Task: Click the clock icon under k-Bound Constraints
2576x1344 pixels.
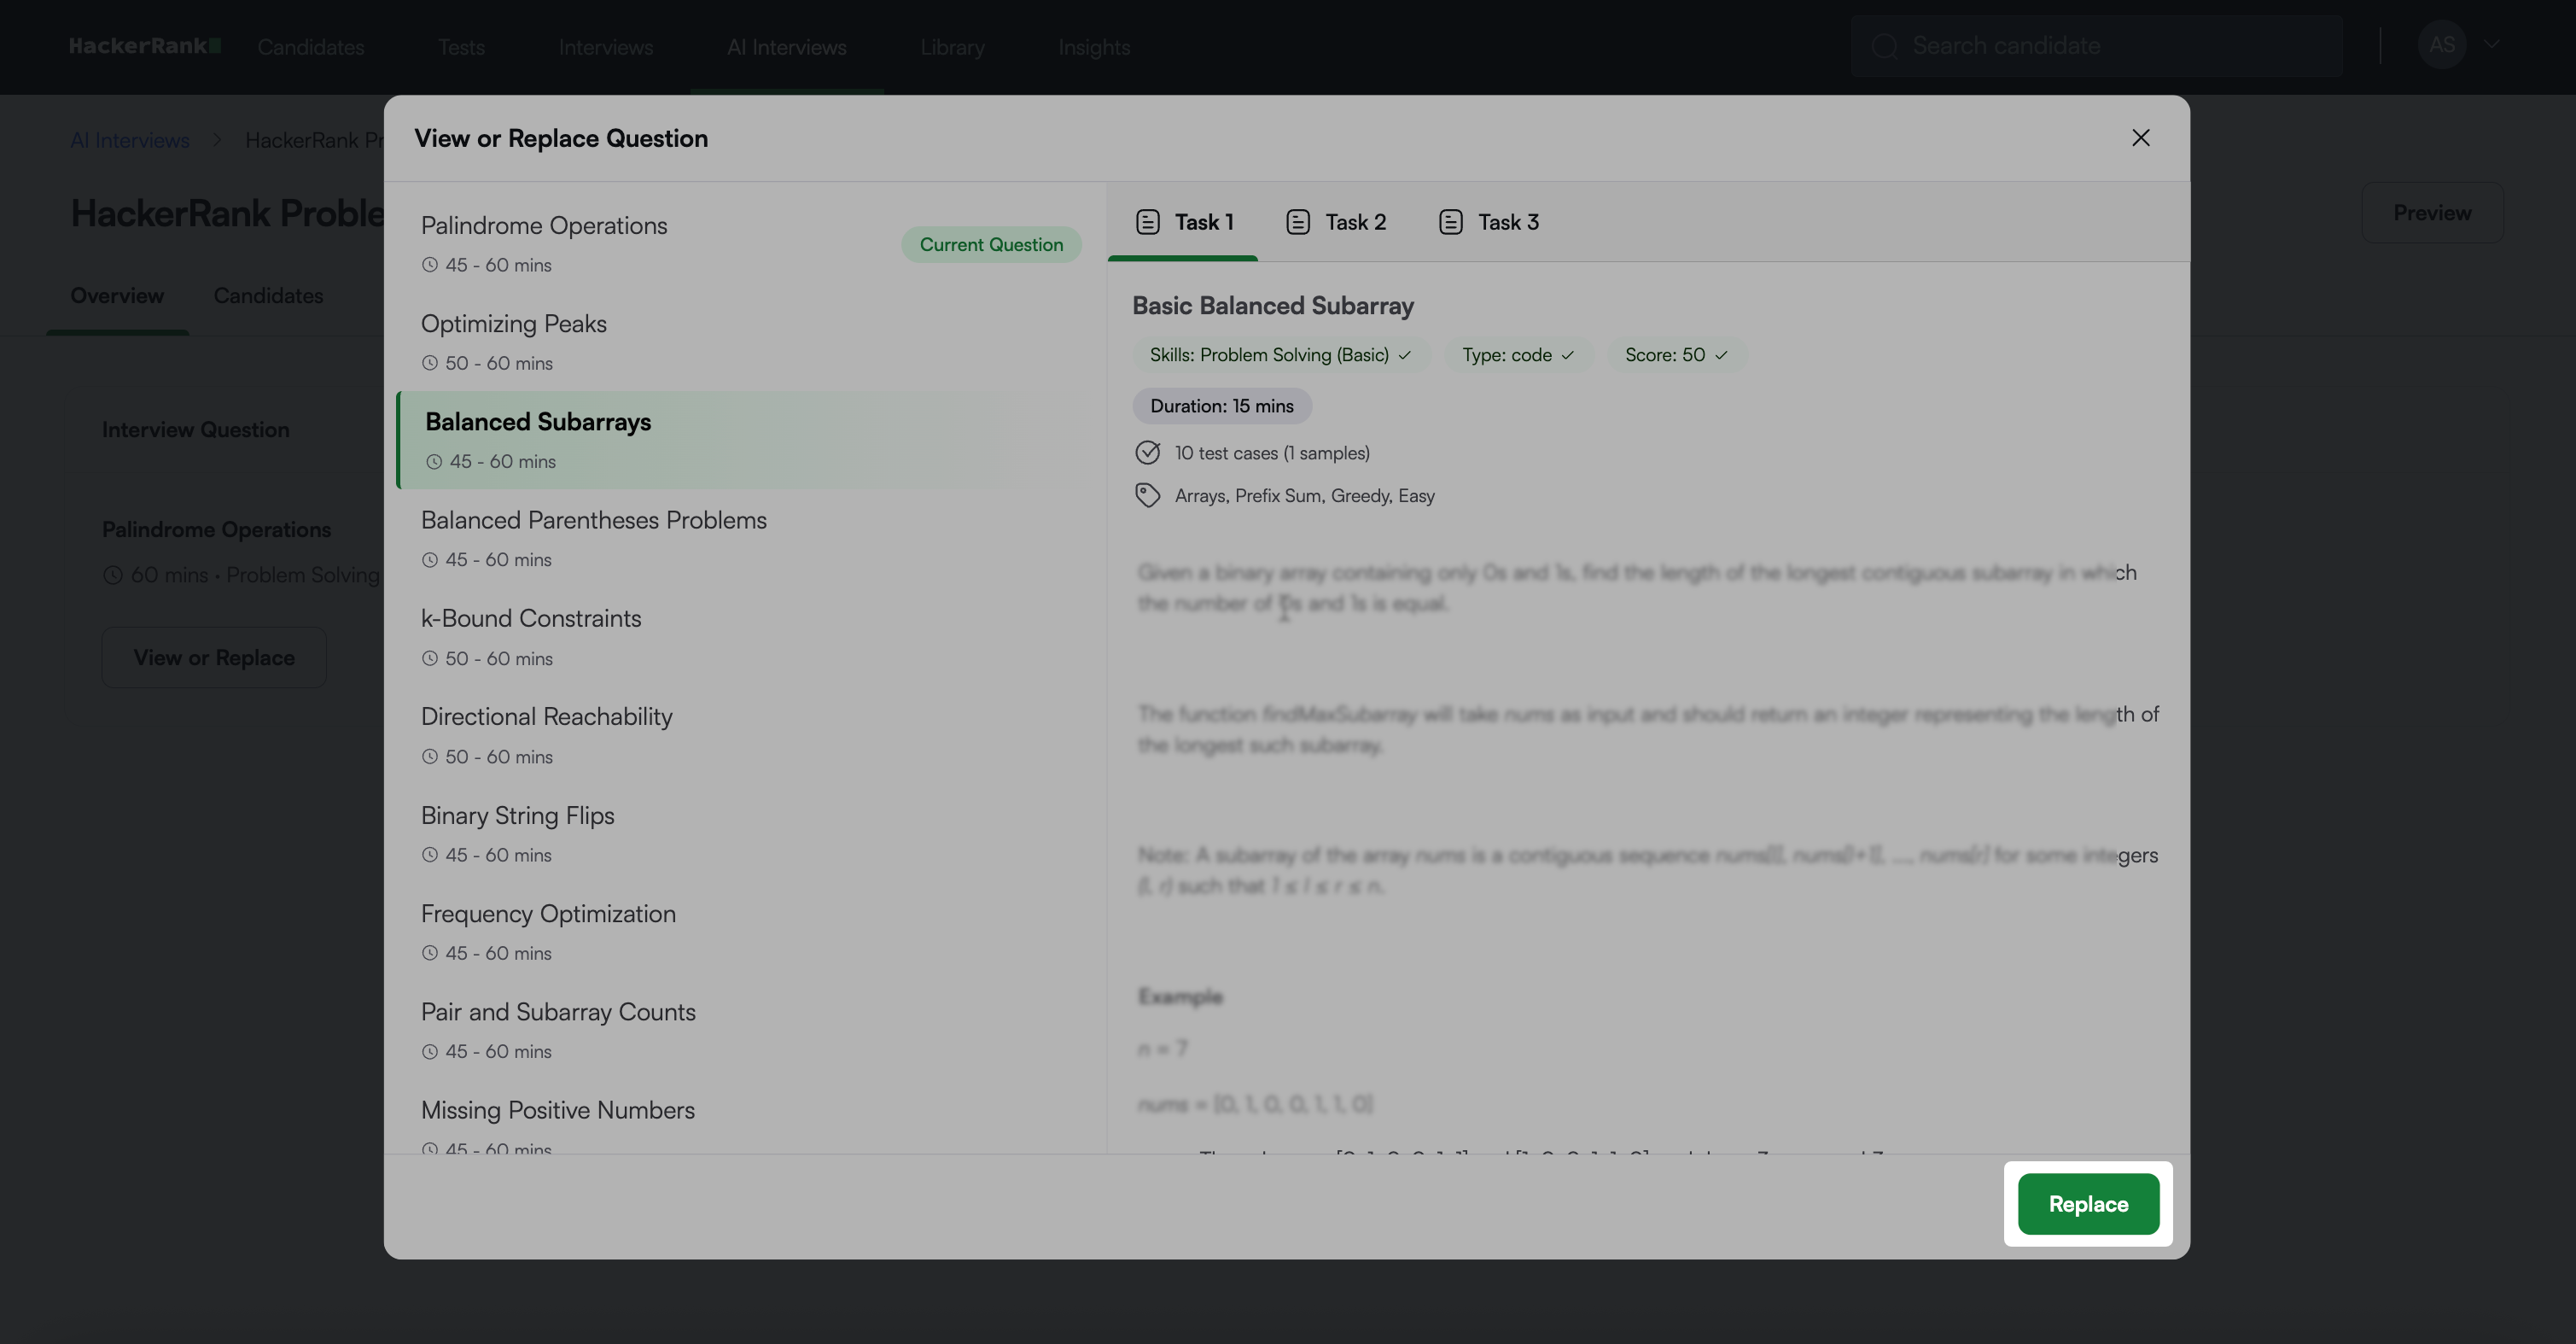Action: pos(430,658)
